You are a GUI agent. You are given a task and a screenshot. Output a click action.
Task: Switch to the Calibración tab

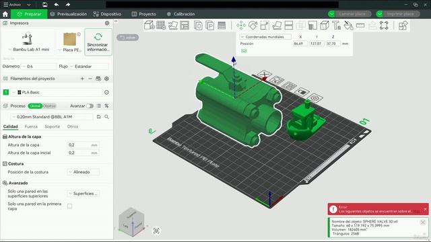click(181, 14)
